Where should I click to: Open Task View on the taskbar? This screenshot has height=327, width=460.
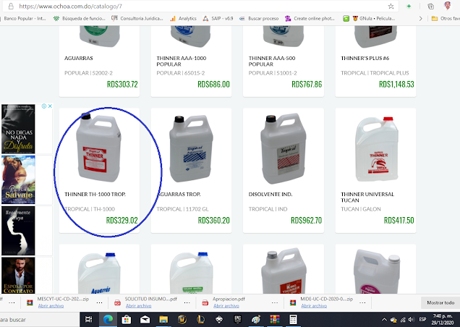88,319
